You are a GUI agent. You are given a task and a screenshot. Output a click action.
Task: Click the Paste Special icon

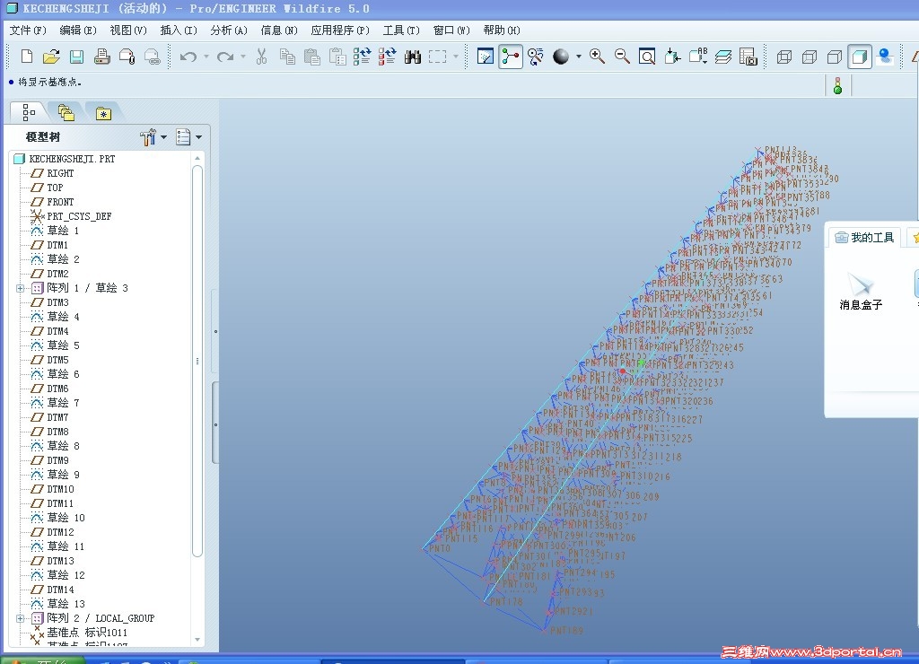[337, 57]
